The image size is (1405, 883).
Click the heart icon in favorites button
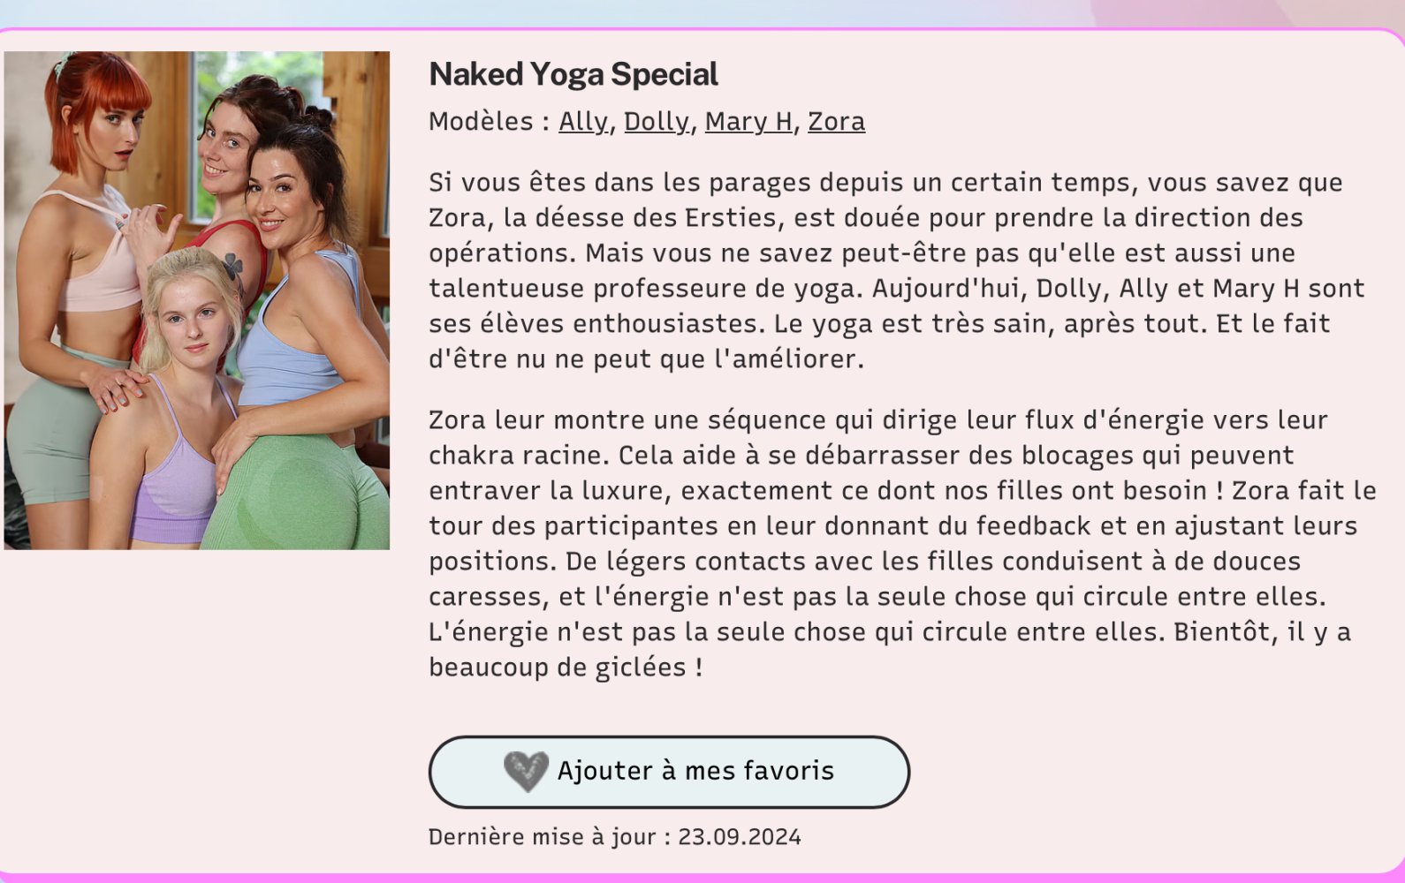[x=526, y=771]
